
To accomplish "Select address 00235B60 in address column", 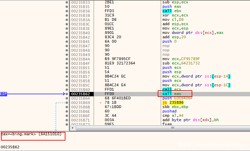I will point(80,90).
